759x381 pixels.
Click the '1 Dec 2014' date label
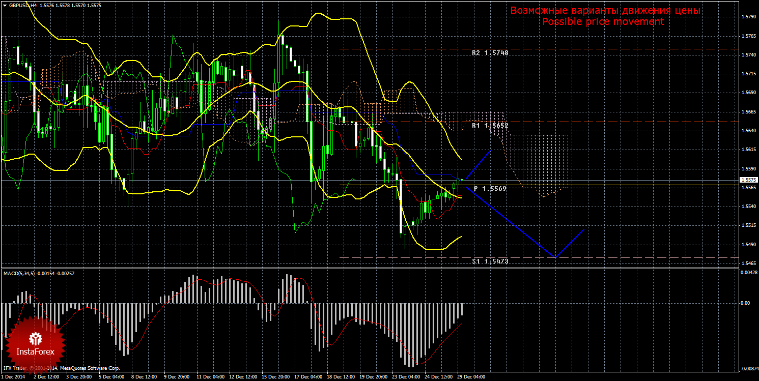tap(13, 377)
